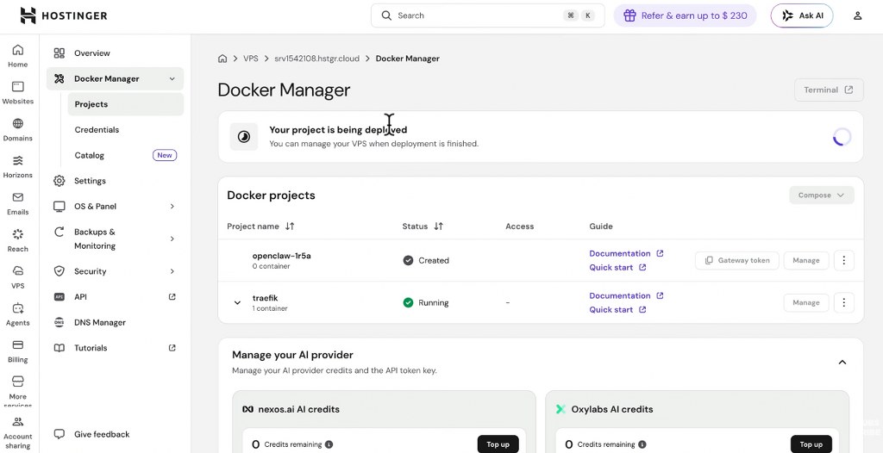Open Account sharing in the left rail
Screen dimensions: 883x453
(x=17, y=432)
